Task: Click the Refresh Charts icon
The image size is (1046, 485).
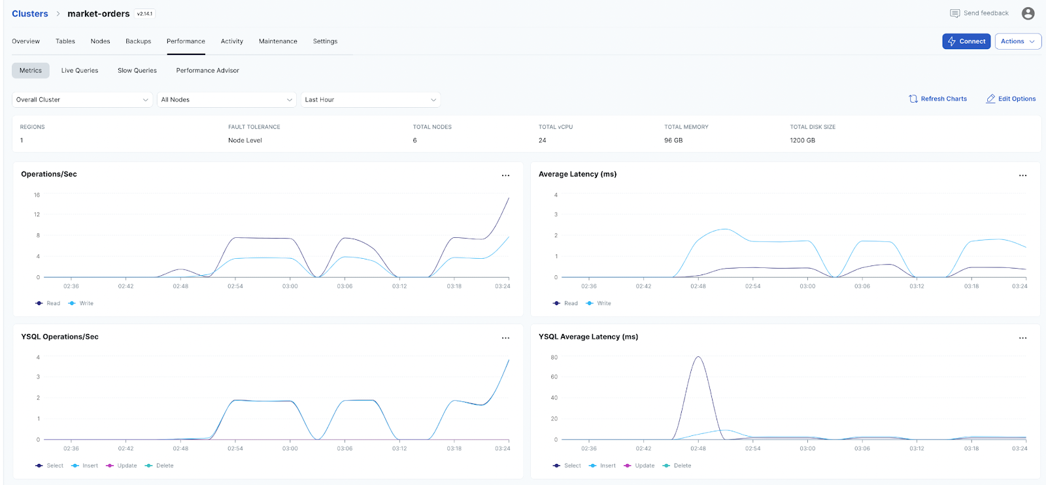Action: tap(913, 99)
